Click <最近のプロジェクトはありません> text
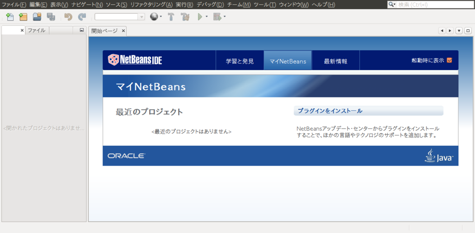 point(192,132)
